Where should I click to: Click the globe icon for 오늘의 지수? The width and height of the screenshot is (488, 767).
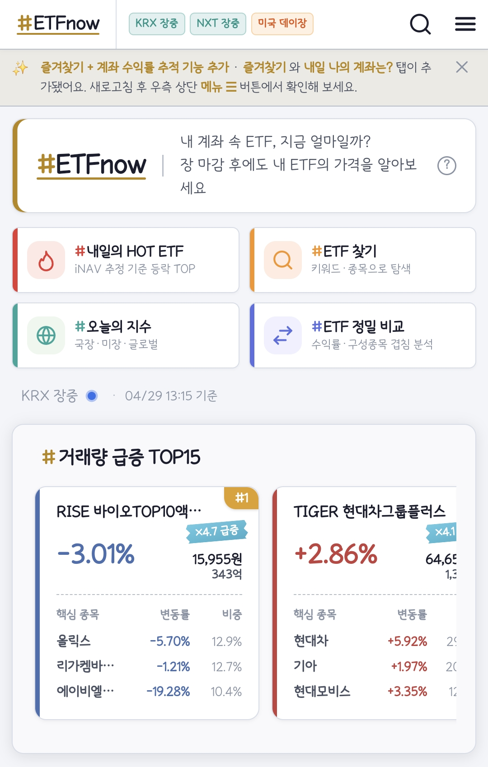(x=46, y=335)
